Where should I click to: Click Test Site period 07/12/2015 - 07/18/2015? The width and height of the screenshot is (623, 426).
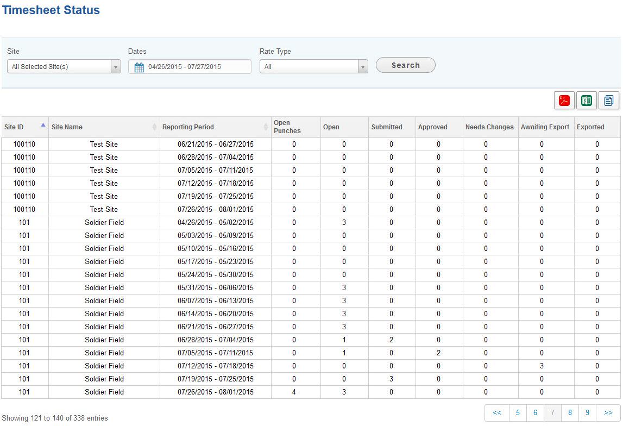(x=215, y=184)
